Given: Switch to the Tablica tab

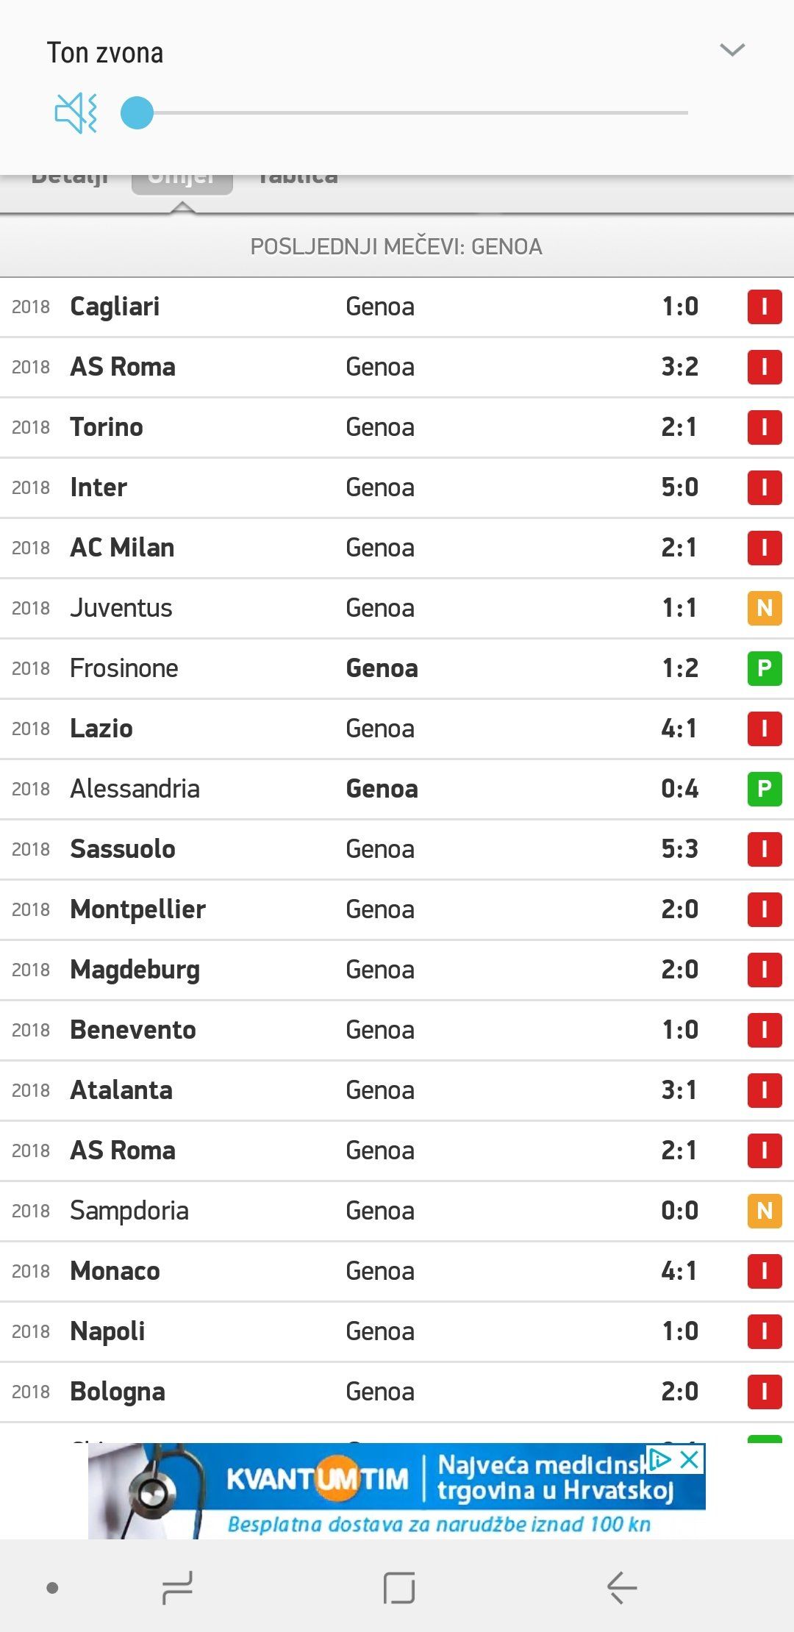Looking at the screenshot, I should click(298, 179).
